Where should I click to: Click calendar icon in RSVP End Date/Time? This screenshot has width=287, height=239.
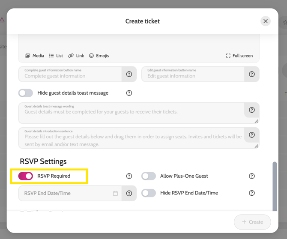click(x=115, y=193)
